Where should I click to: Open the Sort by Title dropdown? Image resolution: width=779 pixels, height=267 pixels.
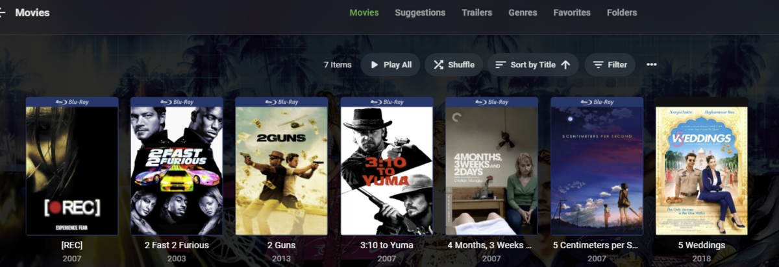533,65
